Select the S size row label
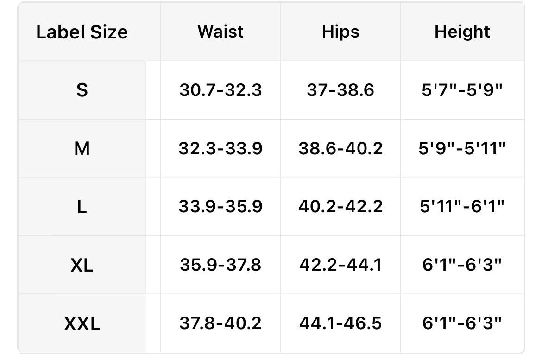The image size is (542, 355). pos(82,90)
